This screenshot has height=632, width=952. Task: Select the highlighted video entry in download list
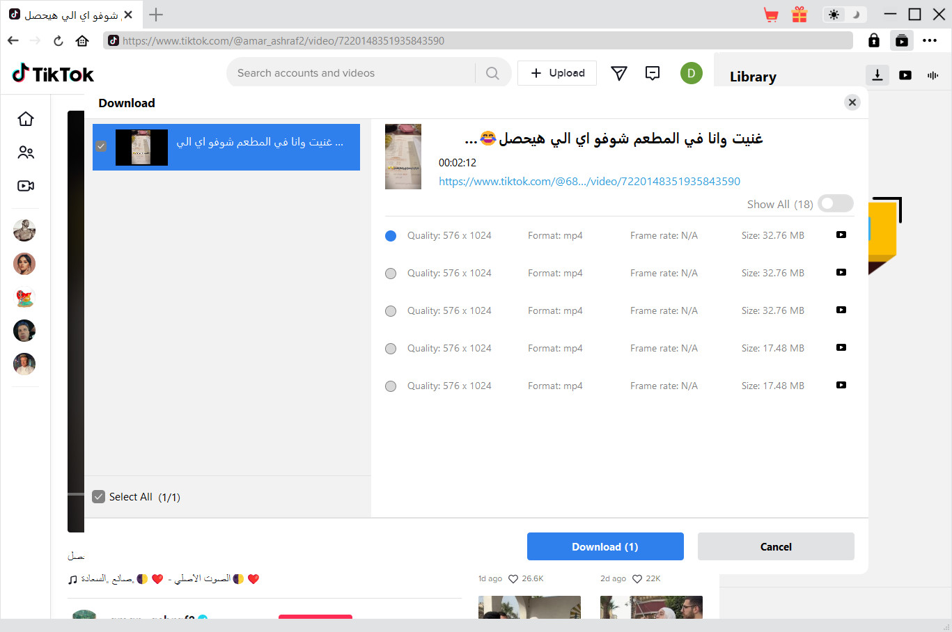tap(226, 147)
